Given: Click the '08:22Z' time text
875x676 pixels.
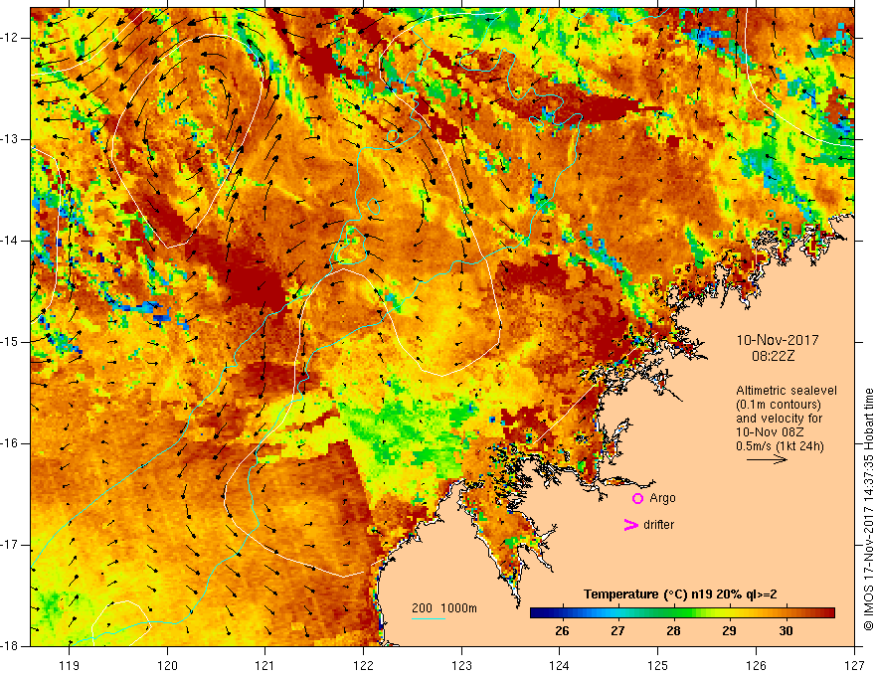Looking at the screenshot, I should click(773, 356).
